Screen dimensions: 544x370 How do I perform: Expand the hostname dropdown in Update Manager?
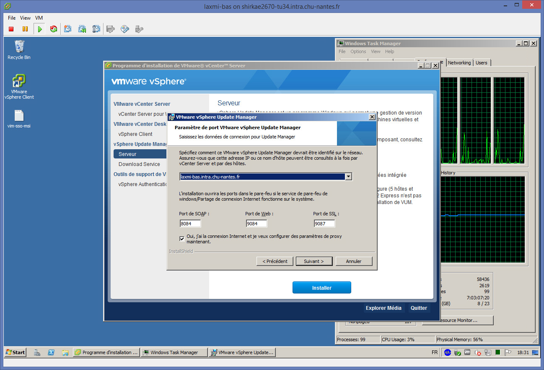pyautogui.click(x=348, y=177)
